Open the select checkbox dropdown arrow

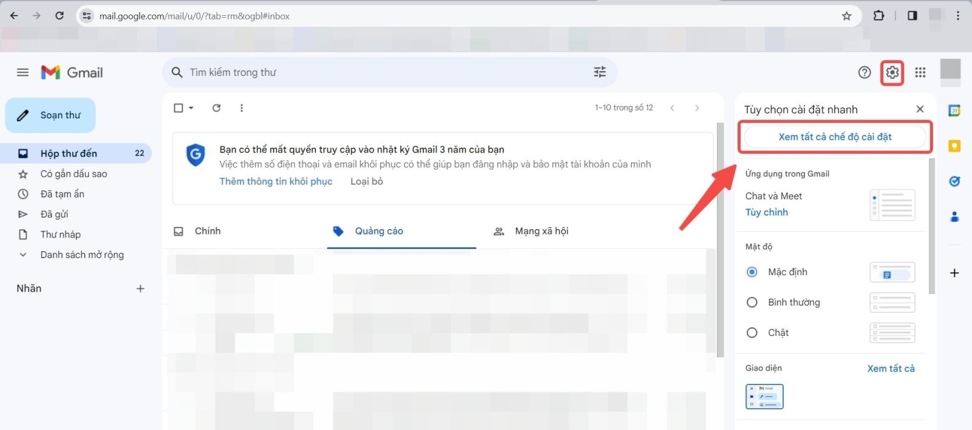(191, 107)
